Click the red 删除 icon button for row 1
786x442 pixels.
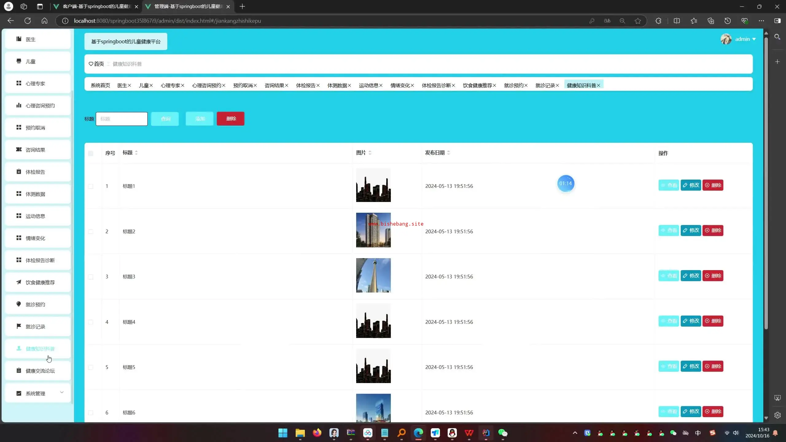(713, 185)
